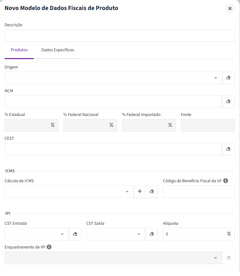Click the Descrição input field

(x=120, y=36)
